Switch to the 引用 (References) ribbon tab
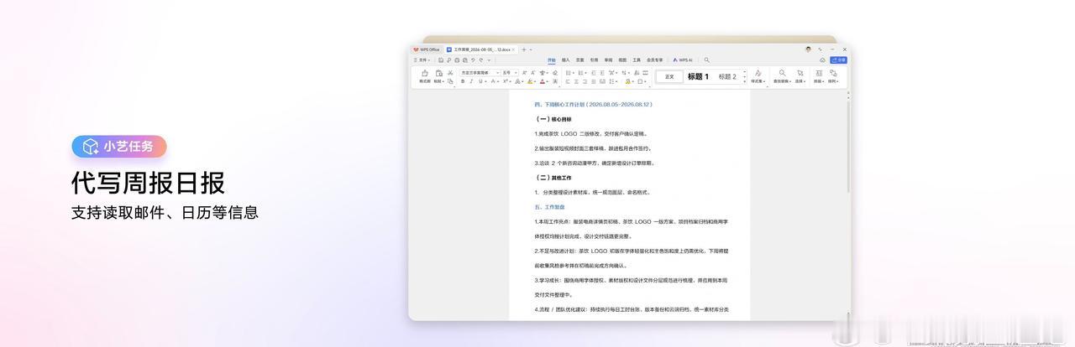Screen dimensions: 1075x347 (594, 60)
